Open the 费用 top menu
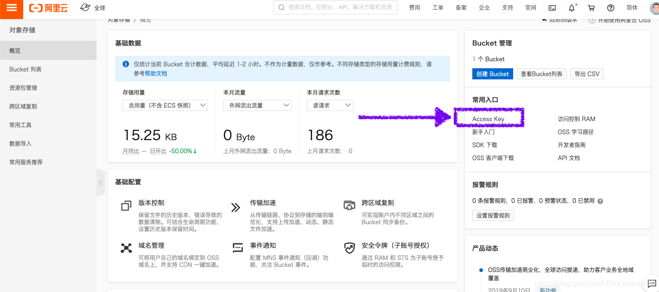Image resolution: width=659 pixels, height=292 pixels. pos(415,8)
